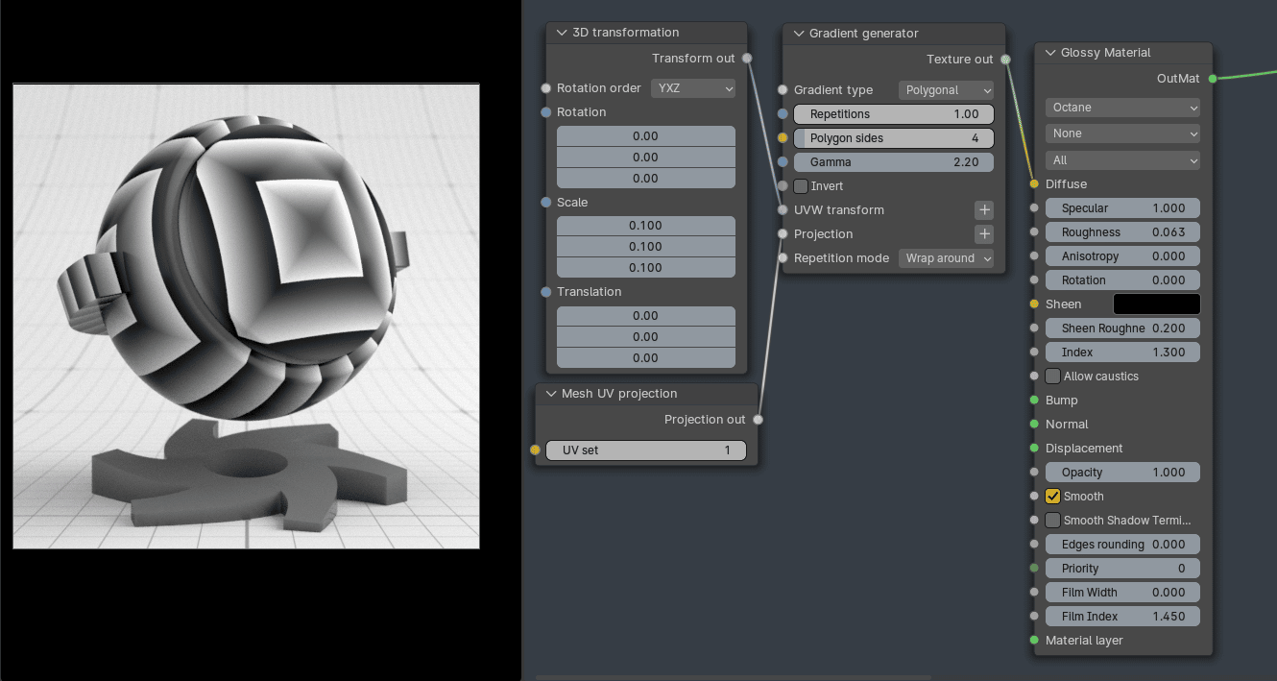Open the Gradient type Polygonal dropdown
Image resolution: width=1277 pixels, height=681 pixels.
pyautogui.click(x=947, y=90)
